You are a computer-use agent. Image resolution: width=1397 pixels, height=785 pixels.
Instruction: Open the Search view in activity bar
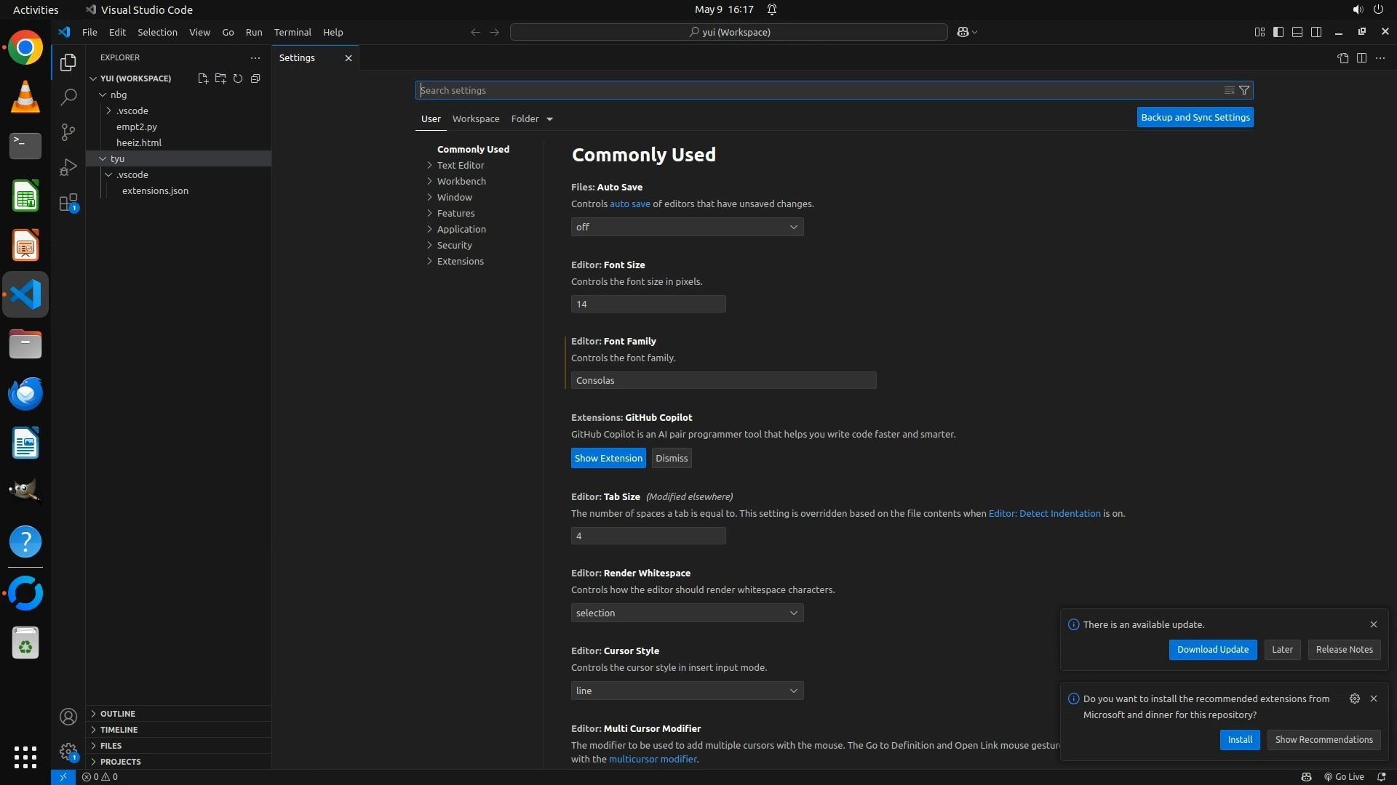68,97
